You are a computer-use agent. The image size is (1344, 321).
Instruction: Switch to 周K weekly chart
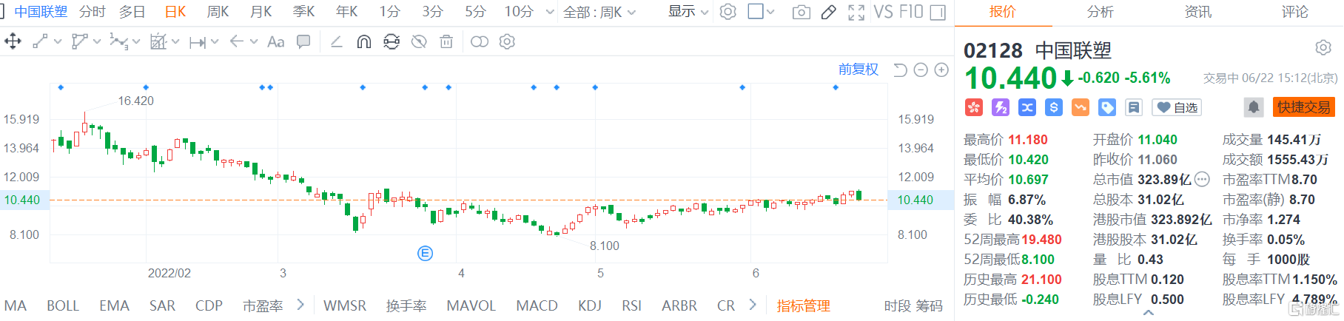point(218,12)
